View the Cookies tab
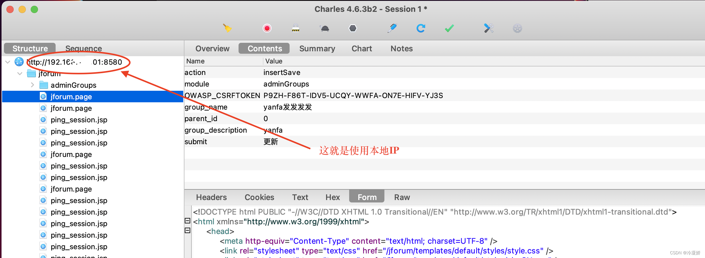Screen dimensions: 705x258 (259, 197)
